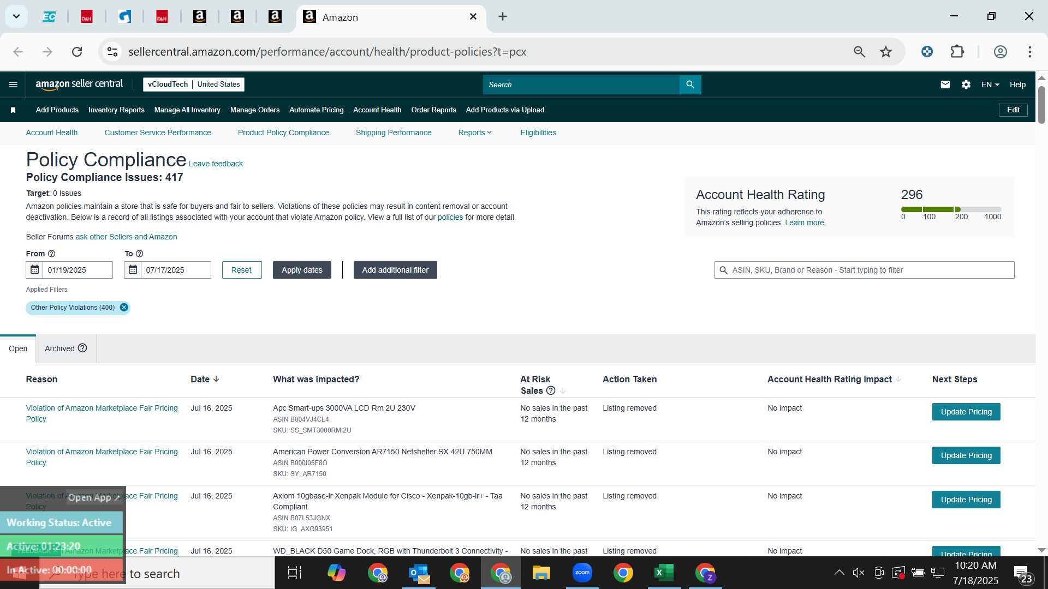This screenshot has height=589, width=1048.
Task: Show hidden system tray icons
Action: [x=839, y=573]
